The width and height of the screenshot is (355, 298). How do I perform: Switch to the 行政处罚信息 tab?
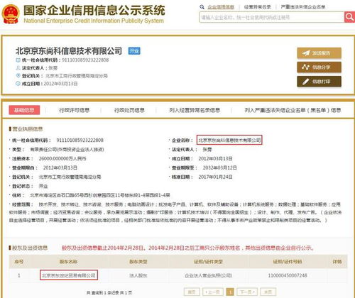click(129, 110)
